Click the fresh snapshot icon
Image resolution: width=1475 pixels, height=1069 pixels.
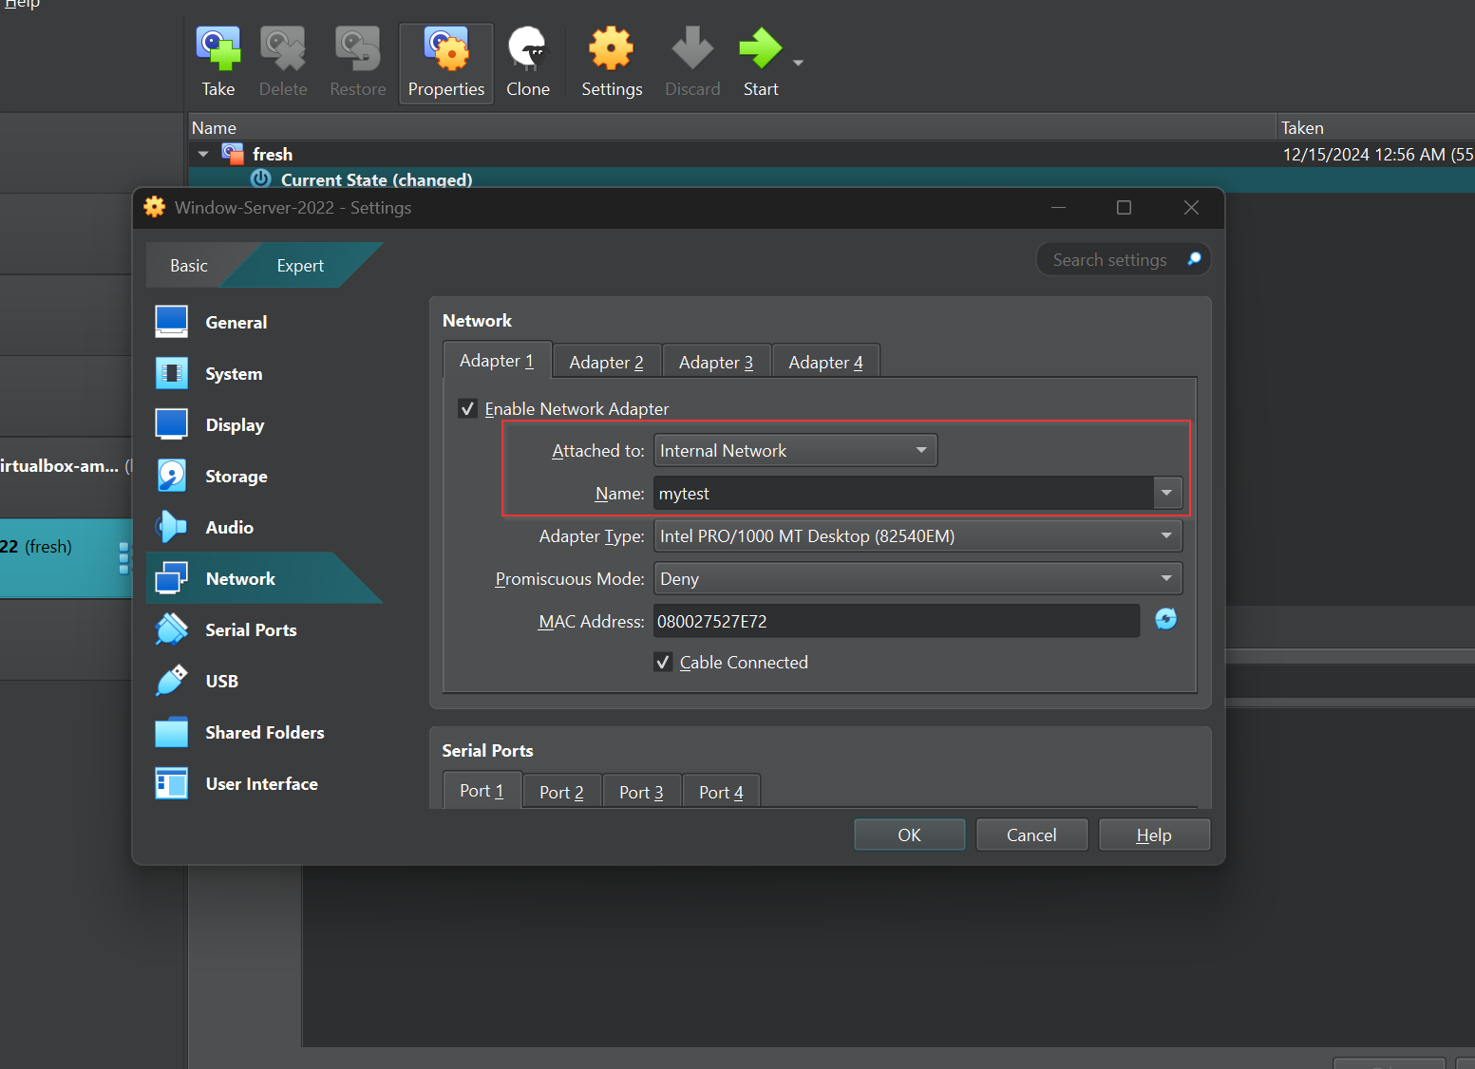click(233, 154)
